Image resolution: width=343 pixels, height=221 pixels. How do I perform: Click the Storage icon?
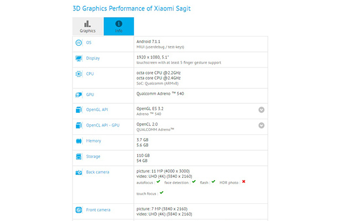78,156
